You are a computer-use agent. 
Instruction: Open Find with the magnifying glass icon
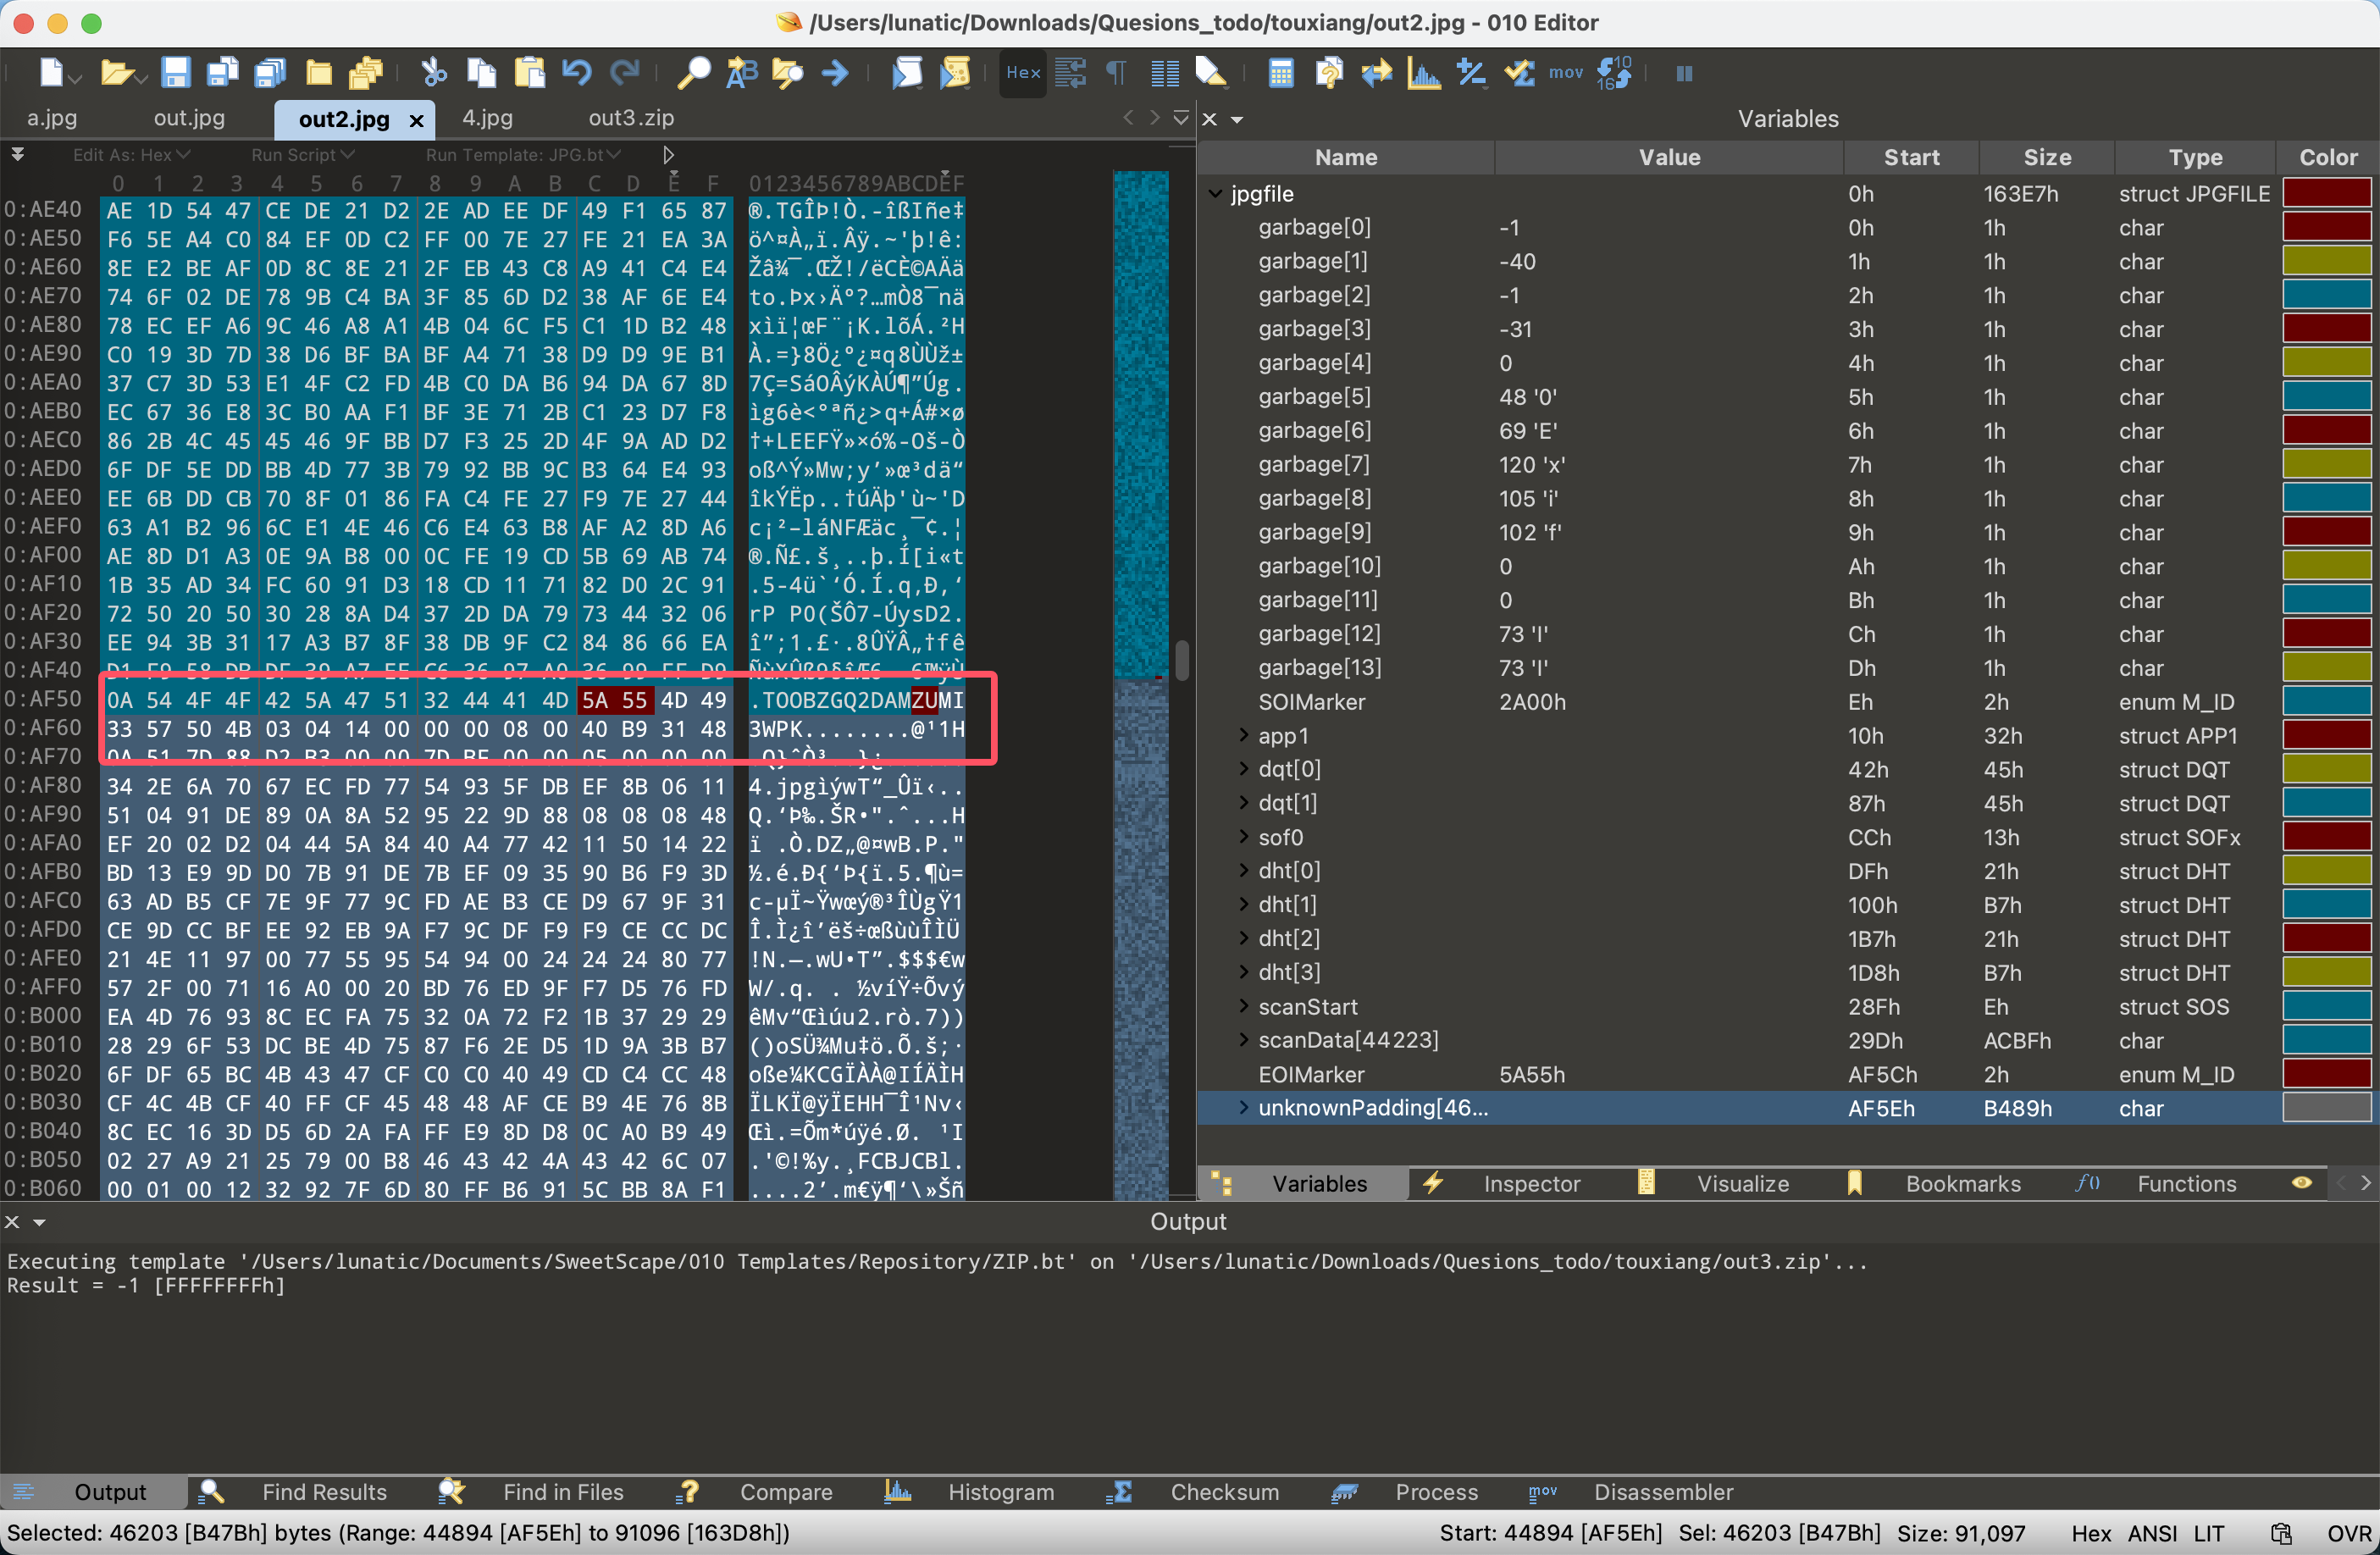coord(693,72)
